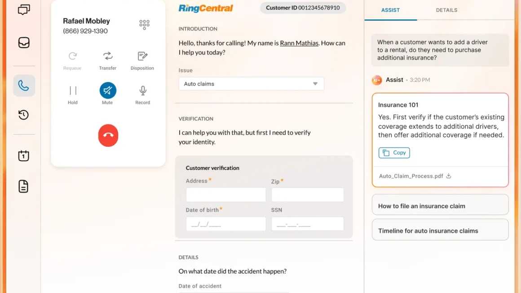Switch to the Assist tab
This screenshot has width=521, height=293.
point(390,10)
